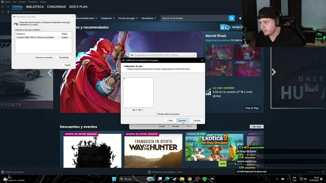Expand the Categorías store dropdown
Viewport: 326px width, 183px height.
click(x=108, y=18)
